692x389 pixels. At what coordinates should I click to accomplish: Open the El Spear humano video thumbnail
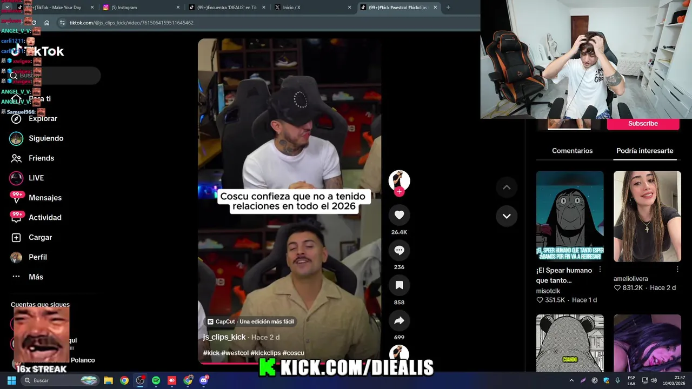click(x=570, y=216)
